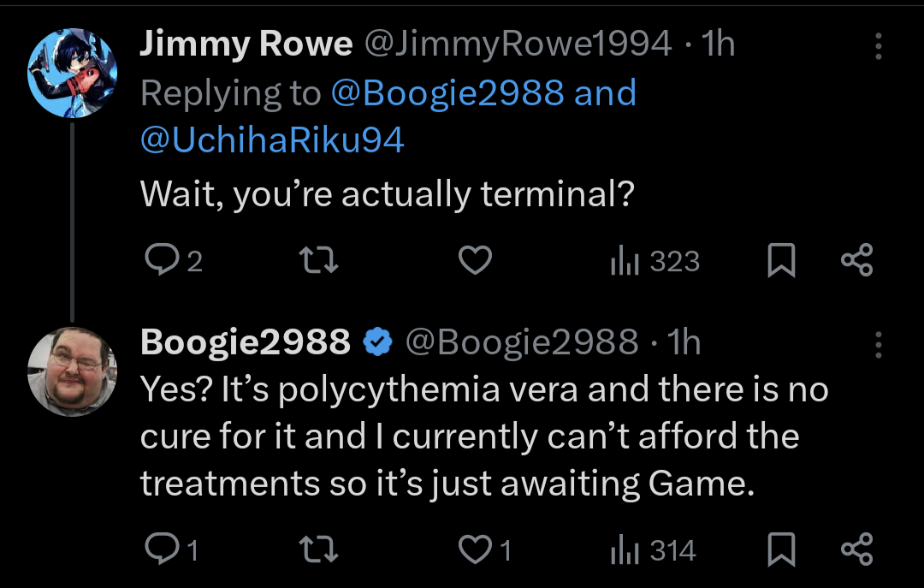Share Boogie2988's tweet
This screenshot has height=588, width=924.
pyautogui.click(x=856, y=549)
